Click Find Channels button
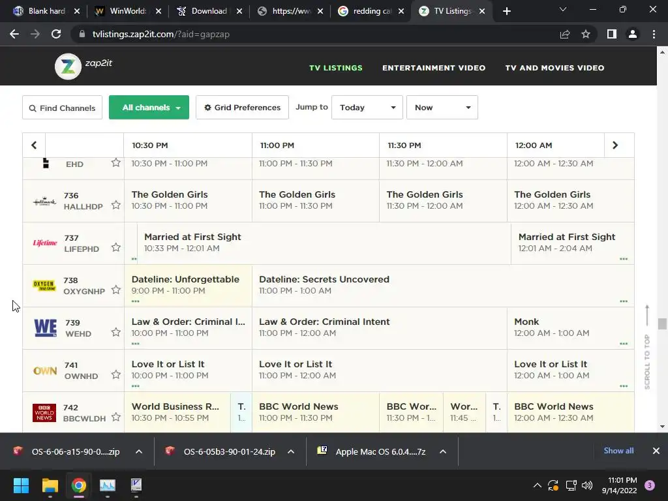668x501 pixels. [62, 108]
